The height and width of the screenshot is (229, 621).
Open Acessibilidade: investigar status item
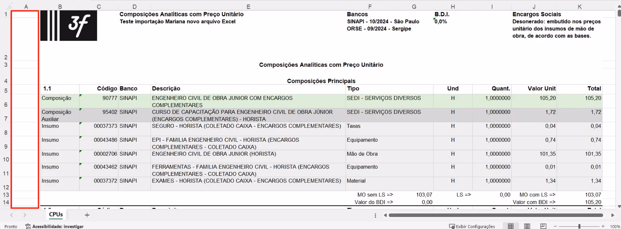(x=54, y=226)
